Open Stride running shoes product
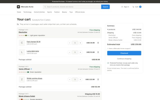This screenshot has width=160, height=100. point(34,78)
